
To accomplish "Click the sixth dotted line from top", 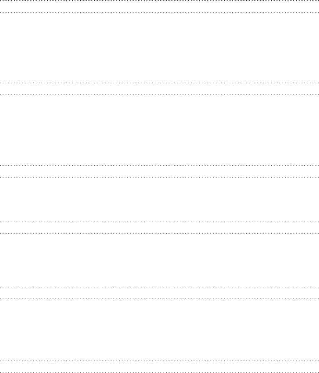I will [x=159, y=177].
